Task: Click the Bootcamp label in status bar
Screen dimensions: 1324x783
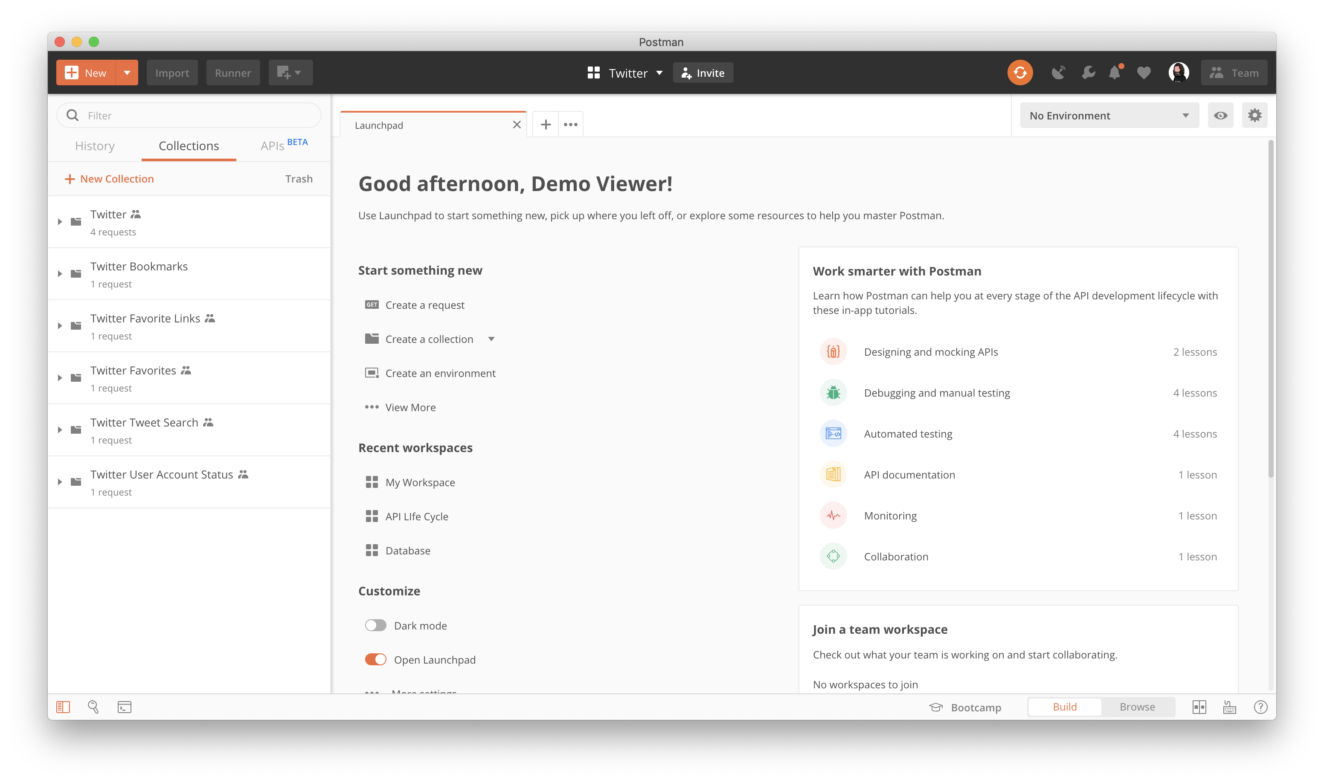Action: pyautogui.click(x=976, y=708)
